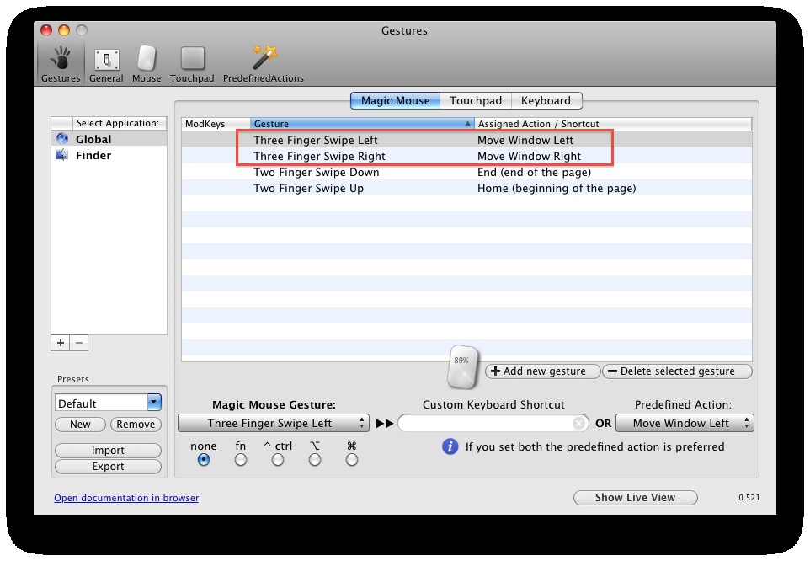
Task: Switch to the Touchpad tab
Action: point(476,101)
